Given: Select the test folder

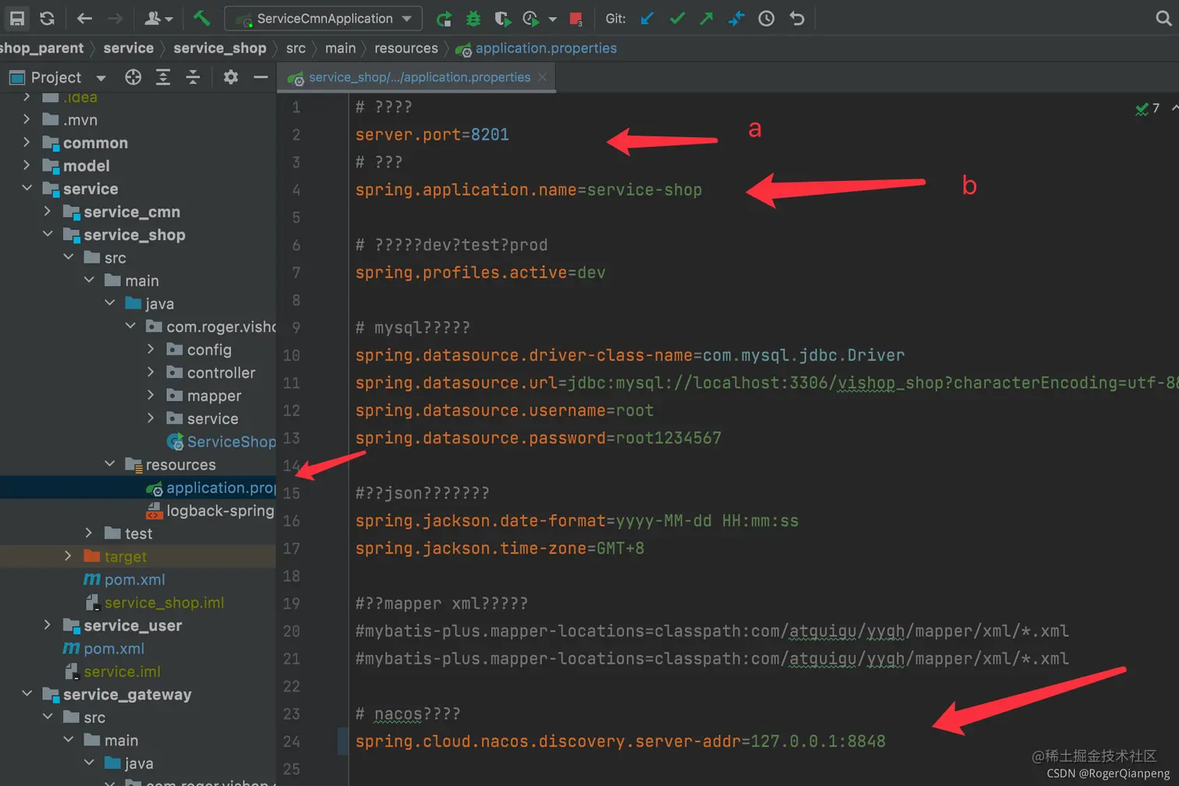Looking at the screenshot, I should [x=129, y=533].
